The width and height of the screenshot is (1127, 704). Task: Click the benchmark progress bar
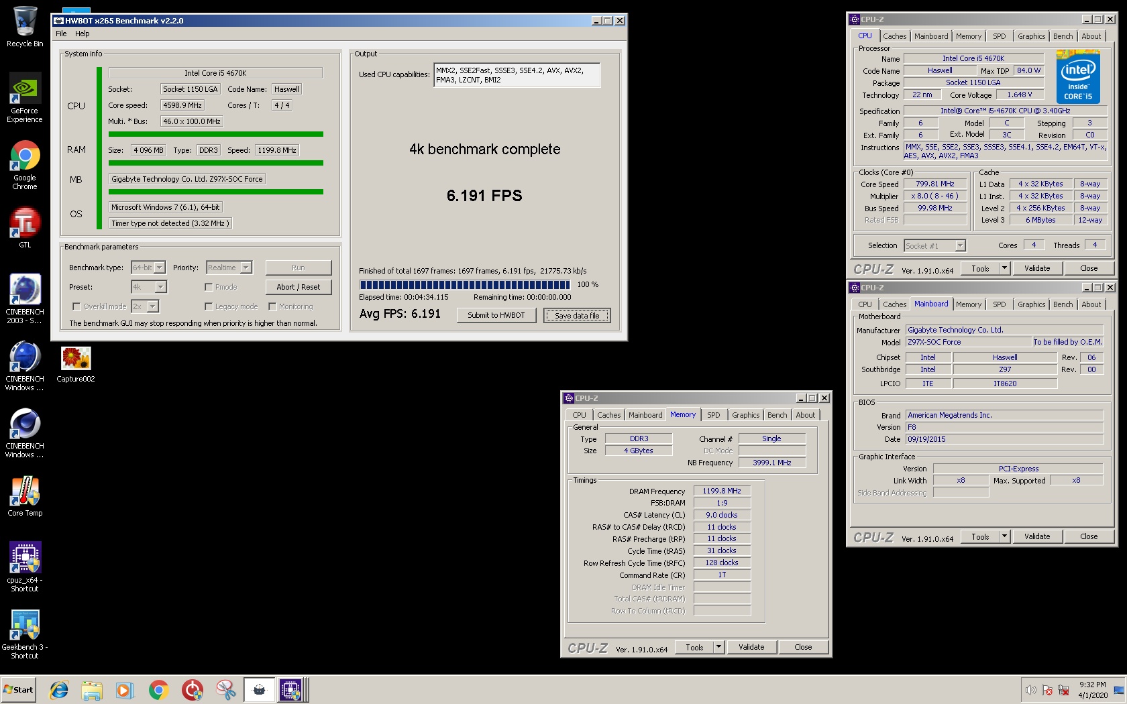(x=464, y=285)
